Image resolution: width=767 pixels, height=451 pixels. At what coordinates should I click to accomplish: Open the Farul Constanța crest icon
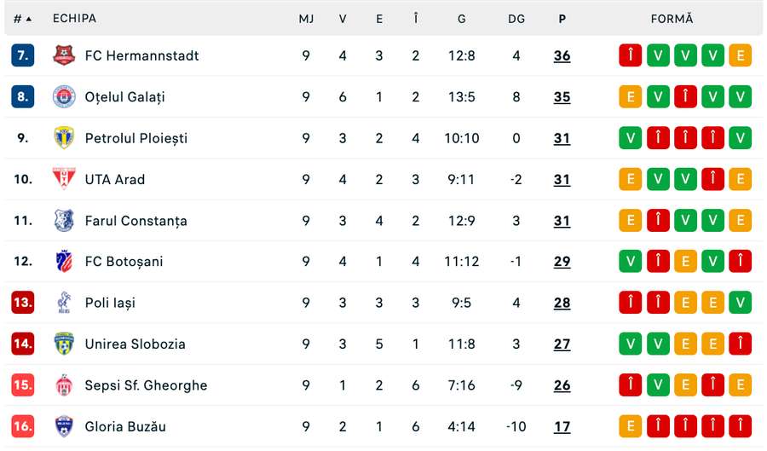point(64,220)
